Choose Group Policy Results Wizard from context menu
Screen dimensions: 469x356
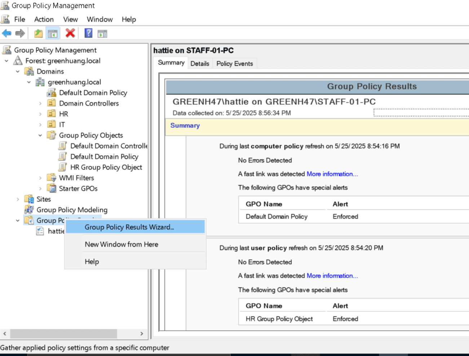coord(135,227)
